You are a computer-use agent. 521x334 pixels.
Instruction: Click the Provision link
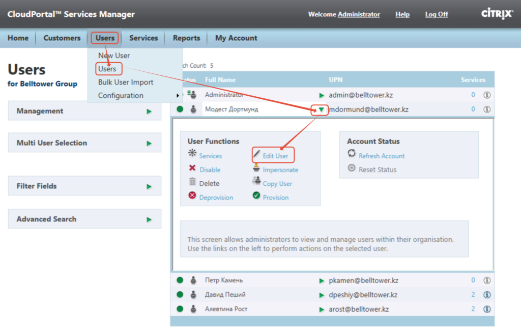point(276,198)
